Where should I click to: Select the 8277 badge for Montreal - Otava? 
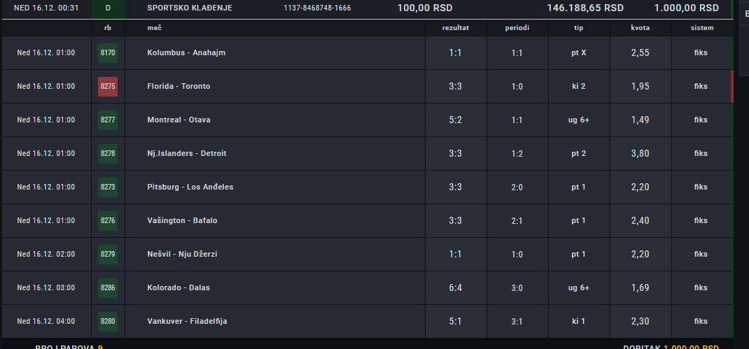point(108,120)
